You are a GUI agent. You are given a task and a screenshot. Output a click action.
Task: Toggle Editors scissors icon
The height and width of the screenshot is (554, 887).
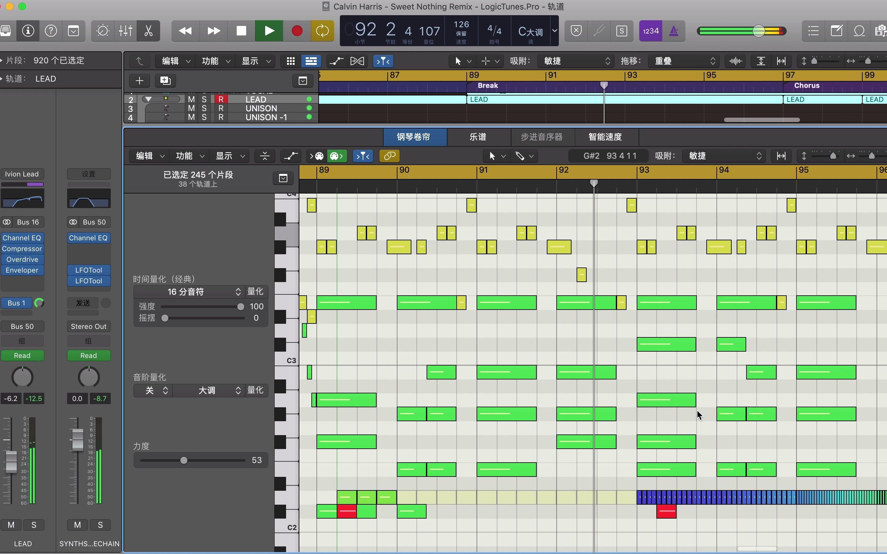(148, 31)
